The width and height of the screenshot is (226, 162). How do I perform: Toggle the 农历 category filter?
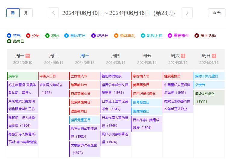coord(47,36)
